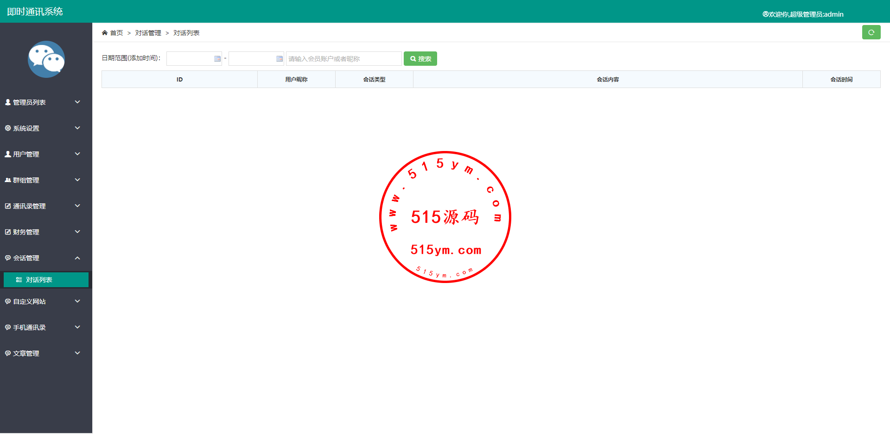Focus the member account or nickname input

tap(343, 59)
